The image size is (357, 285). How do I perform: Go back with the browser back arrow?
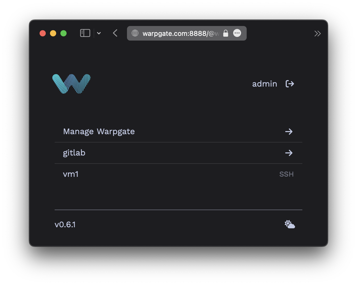click(x=115, y=33)
